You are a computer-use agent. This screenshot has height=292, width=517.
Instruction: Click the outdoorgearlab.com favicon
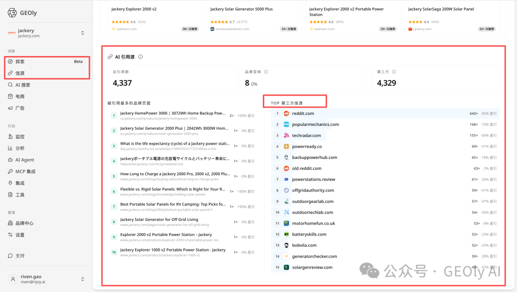pos(286,202)
